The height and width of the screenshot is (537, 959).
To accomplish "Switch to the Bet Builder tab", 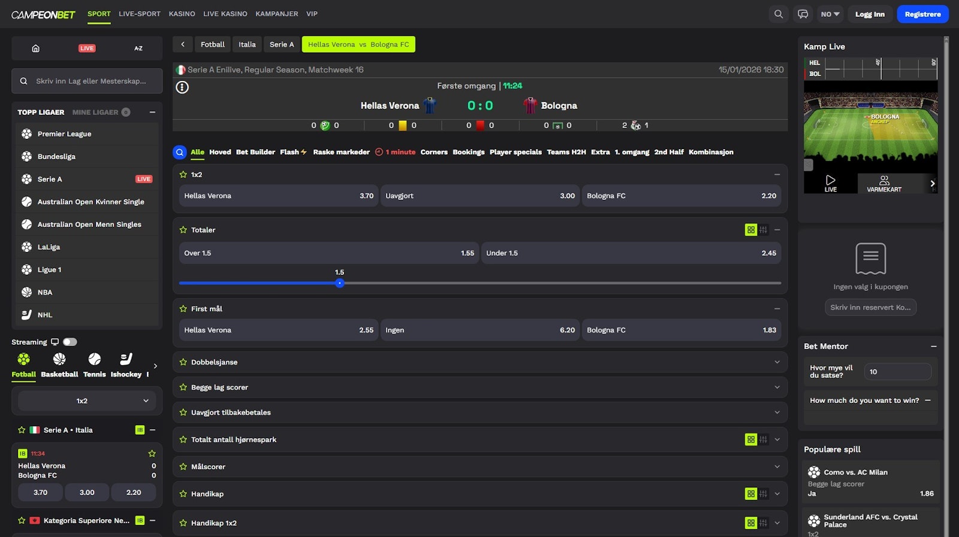I will (255, 152).
